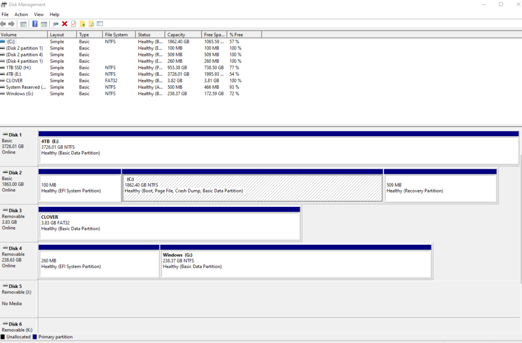Click the Disk 5 No Media label panel

(x=19, y=299)
